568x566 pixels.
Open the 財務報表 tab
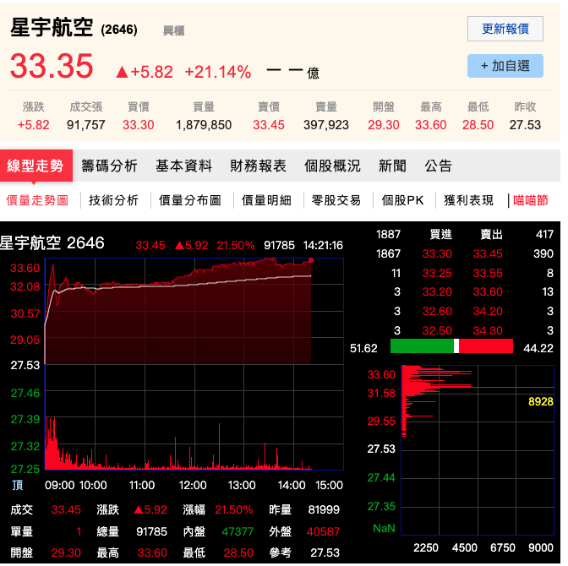click(x=258, y=166)
